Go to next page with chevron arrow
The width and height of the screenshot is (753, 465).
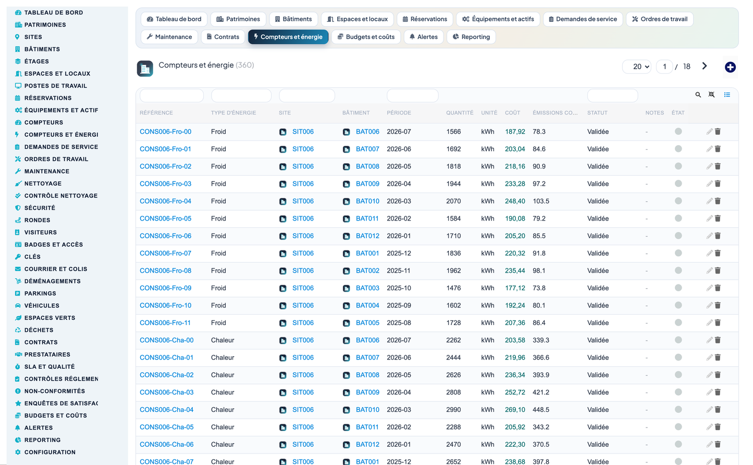705,66
